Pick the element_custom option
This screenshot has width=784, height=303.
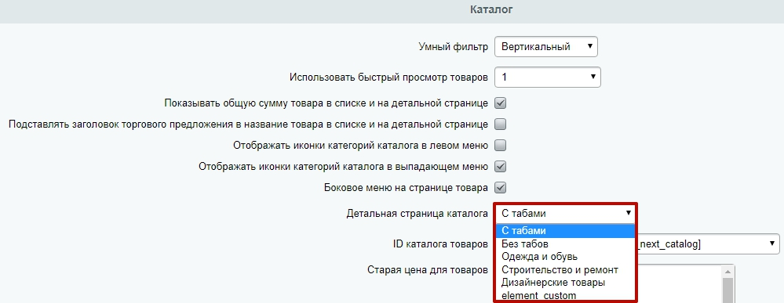tap(566, 295)
